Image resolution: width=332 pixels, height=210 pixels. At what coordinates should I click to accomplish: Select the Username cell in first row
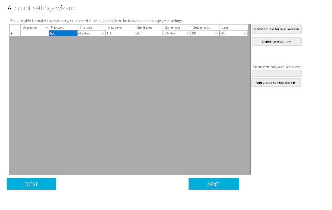(35, 34)
